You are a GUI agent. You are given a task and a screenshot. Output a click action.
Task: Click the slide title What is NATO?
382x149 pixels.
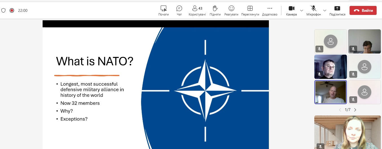(x=95, y=61)
